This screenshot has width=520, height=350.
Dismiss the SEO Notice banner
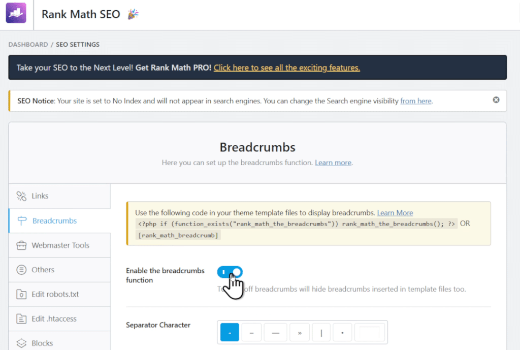pyautogui.click(x=496, y=100)
